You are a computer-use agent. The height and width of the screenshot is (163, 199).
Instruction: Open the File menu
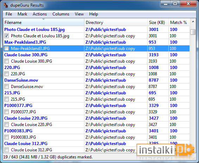pos(9,14)
